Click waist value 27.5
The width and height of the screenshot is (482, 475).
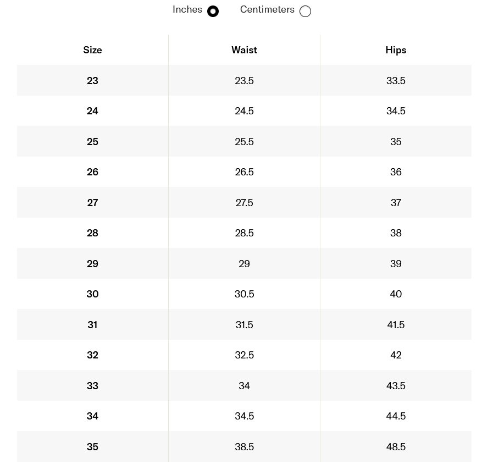coord(244,203)
